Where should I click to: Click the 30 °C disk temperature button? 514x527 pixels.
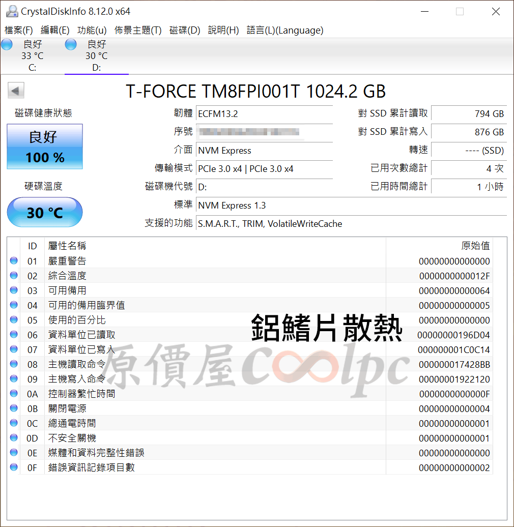[45, 213]
